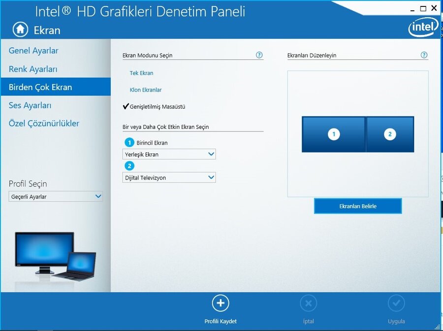Click the Uygula checkmark icon
443x331 pixels.
click(x=396, y=303)
